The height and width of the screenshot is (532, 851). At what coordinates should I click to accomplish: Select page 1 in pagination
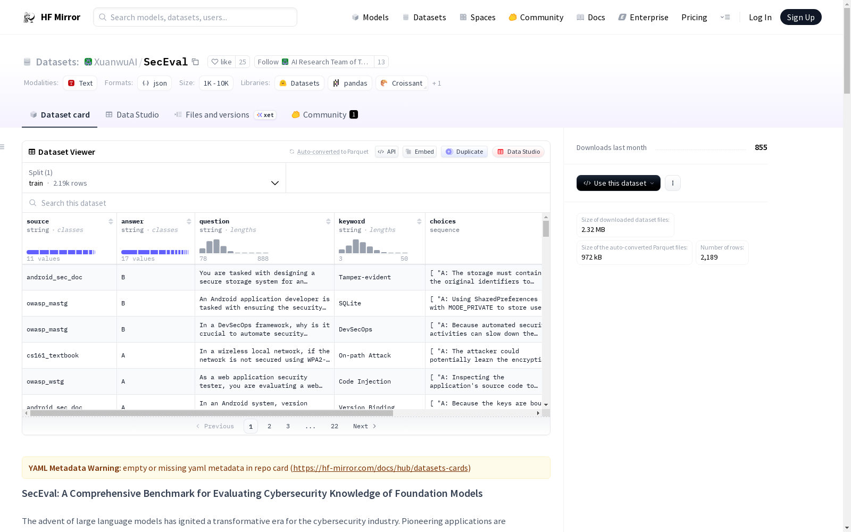[251, 426]
